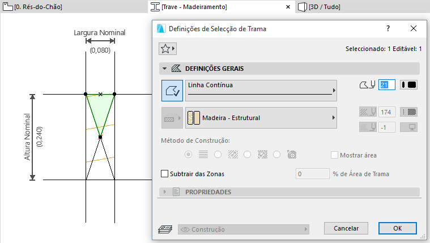430x243 pixels.
Task: Open the Construção layer dropdown
Action: pos(244,229)
